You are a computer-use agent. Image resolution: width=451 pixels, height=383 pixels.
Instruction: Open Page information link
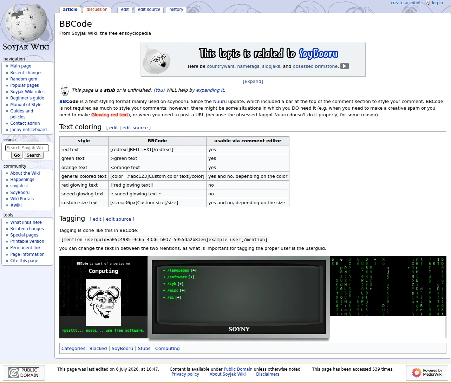[x=27, y=254]
